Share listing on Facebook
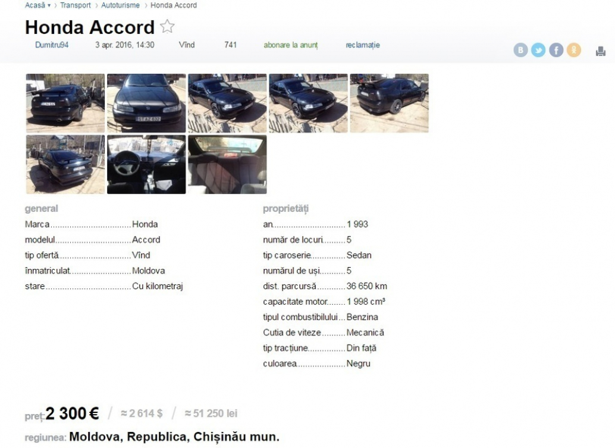Viewport: 615px width, 448px height. coord(556,50)
